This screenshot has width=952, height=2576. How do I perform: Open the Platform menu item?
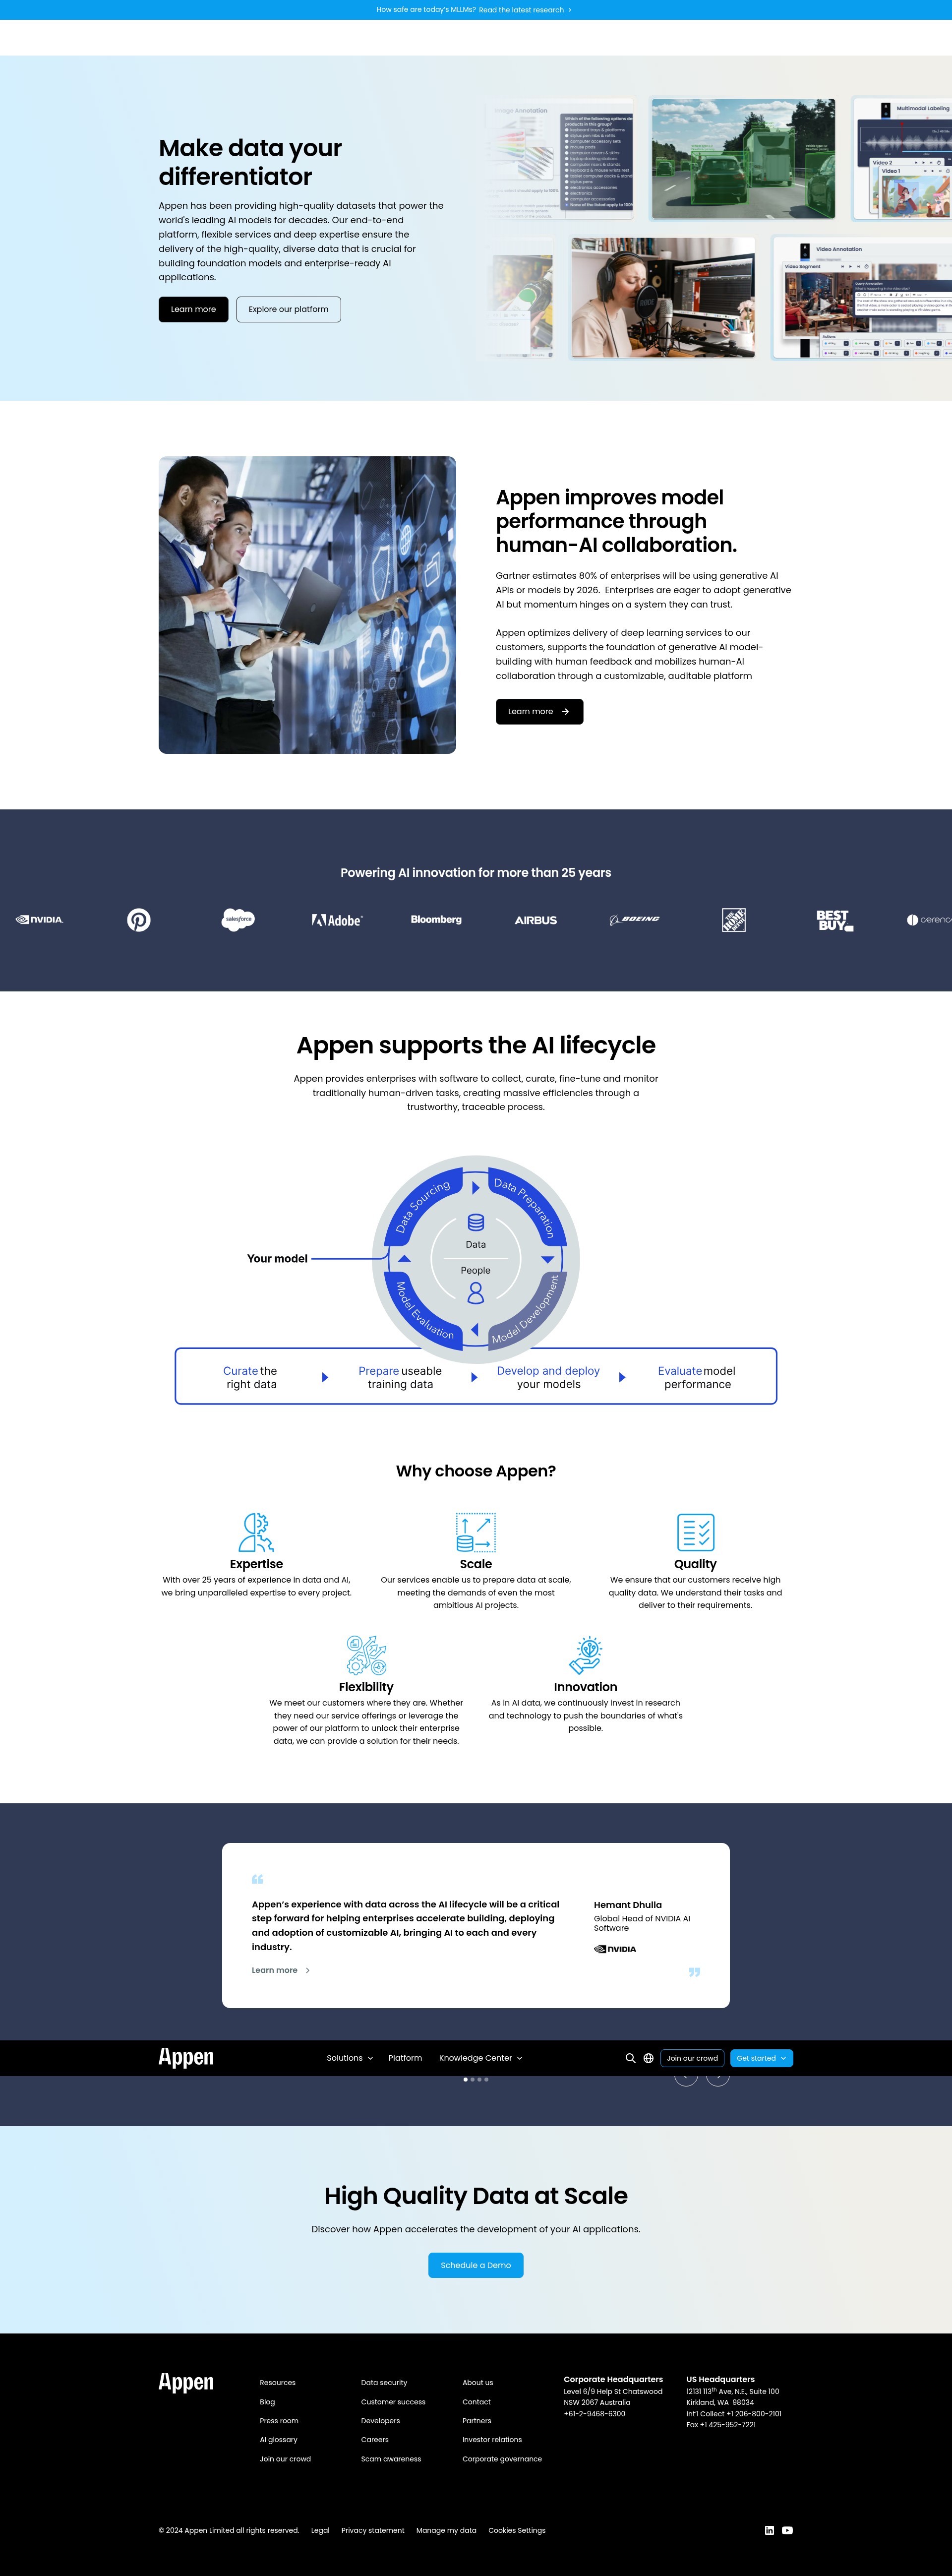point(405,2058)
